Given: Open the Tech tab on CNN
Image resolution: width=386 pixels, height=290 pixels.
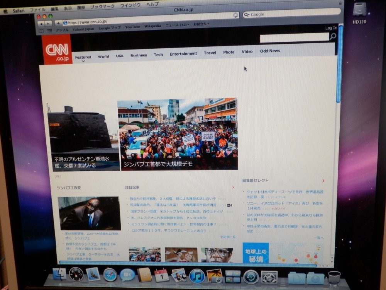Looking at the screenshot, I should click(158, 55).
